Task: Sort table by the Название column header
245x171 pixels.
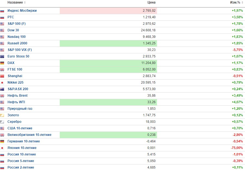Action: 16,2
